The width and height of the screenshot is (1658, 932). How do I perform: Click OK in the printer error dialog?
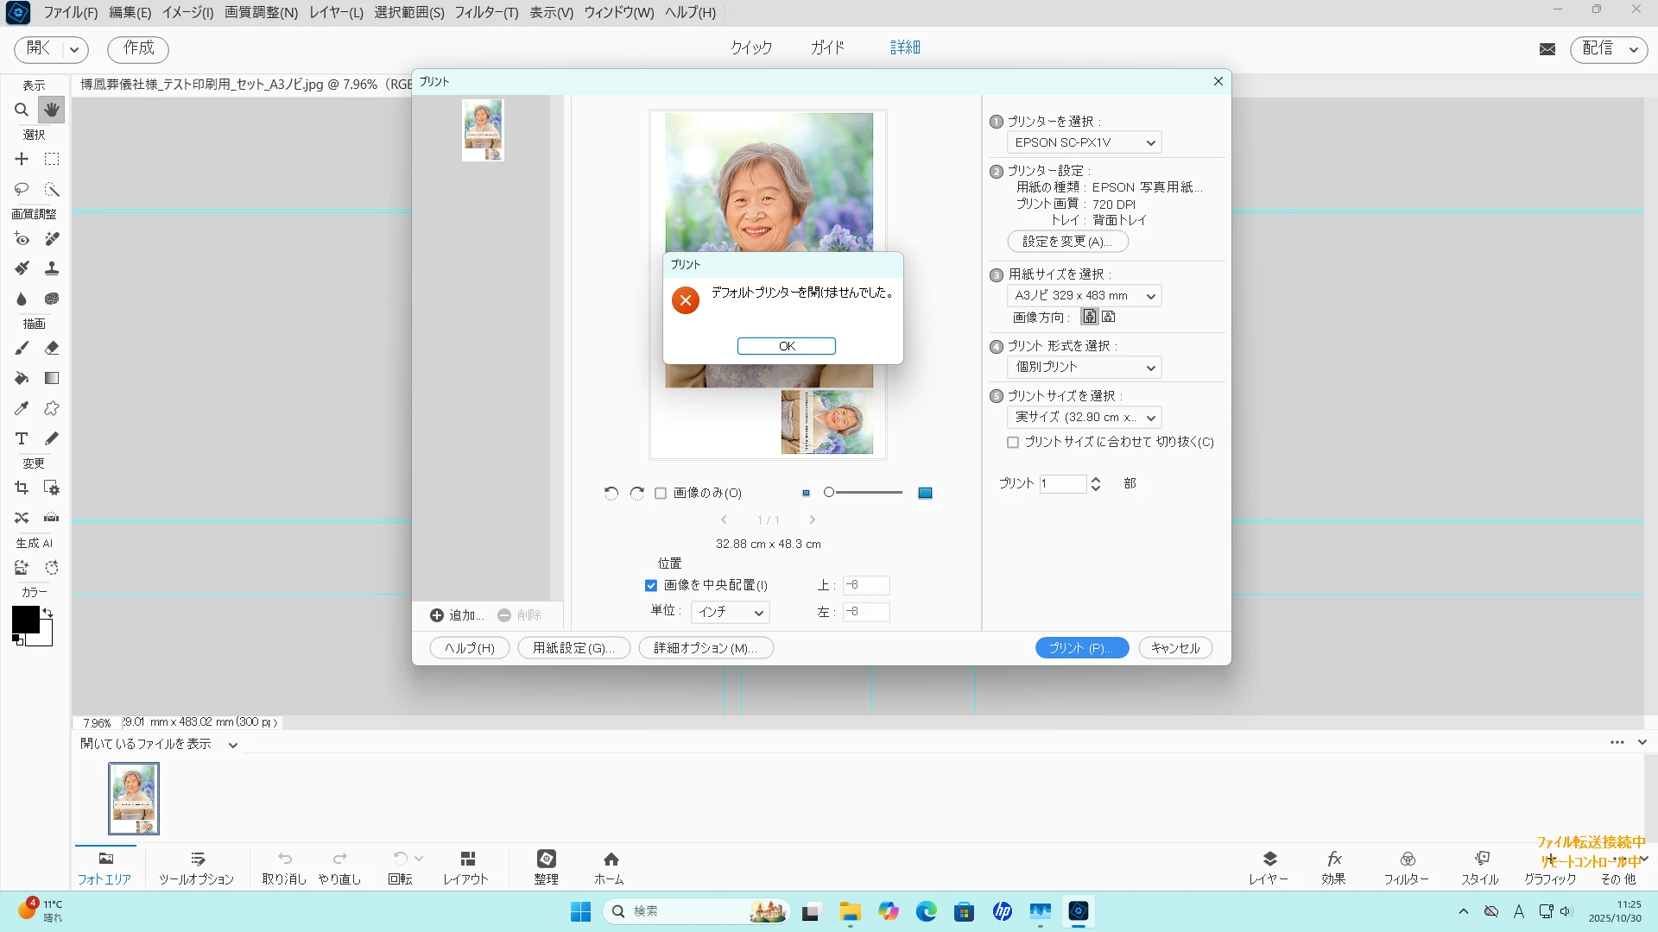[x=786, y=346]
